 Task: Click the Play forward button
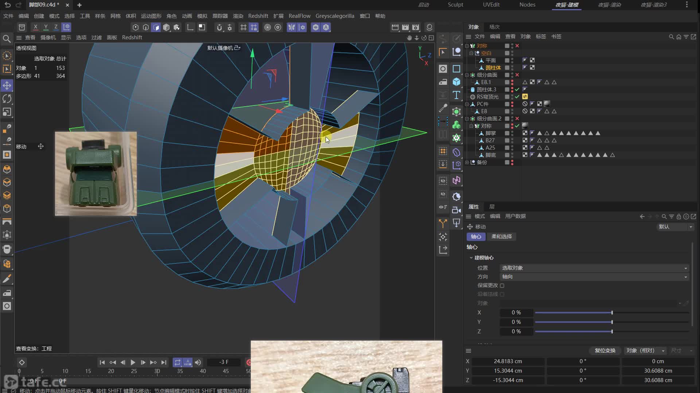(133, 362)
